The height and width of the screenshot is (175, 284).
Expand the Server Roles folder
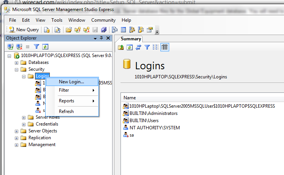pyautogui.click(x=24, y=118)
